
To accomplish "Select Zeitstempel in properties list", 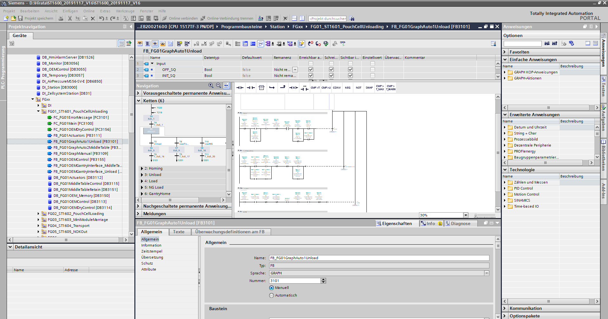I will [x=152, y=252].
